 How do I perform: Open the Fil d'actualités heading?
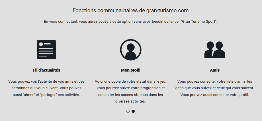point(46,70)
